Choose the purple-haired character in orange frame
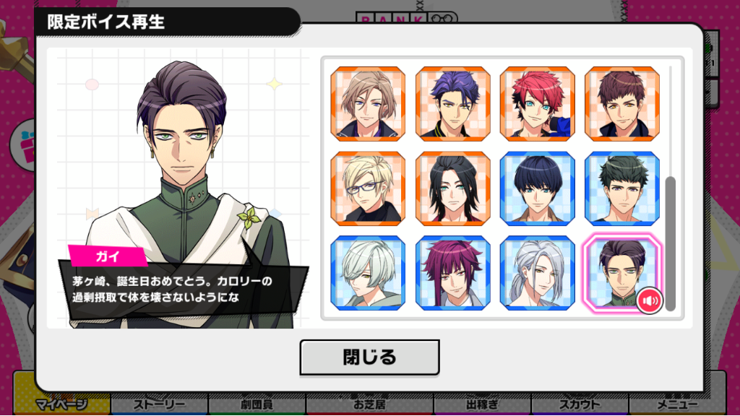The width and height of the screenshot is (740, 416). click(x=452, y=104)
